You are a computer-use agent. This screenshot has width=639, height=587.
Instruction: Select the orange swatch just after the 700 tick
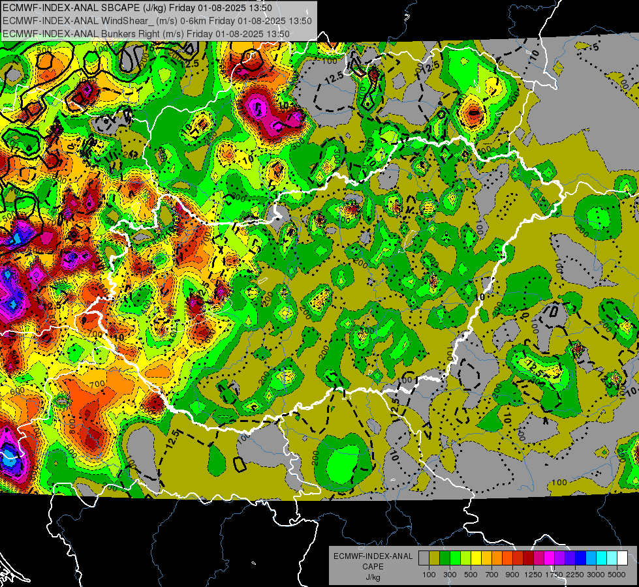point(497,558)
